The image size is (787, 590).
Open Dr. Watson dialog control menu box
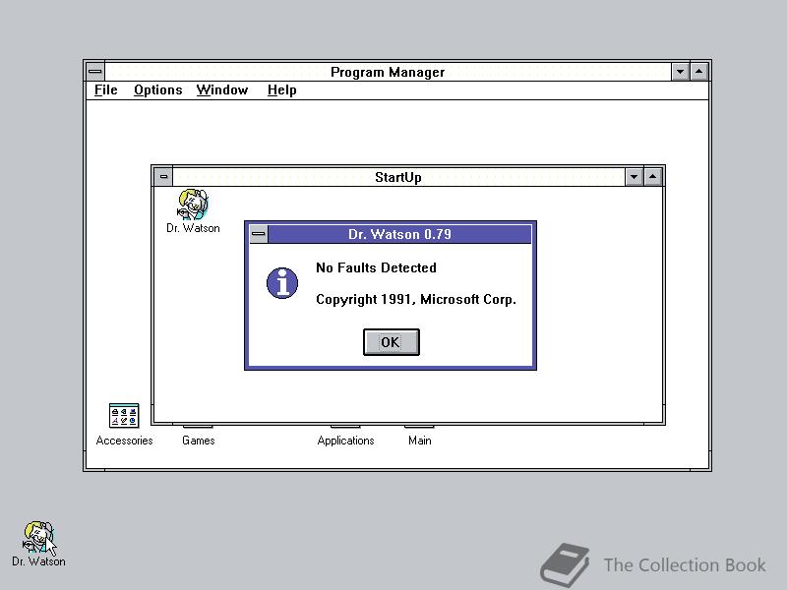259,234
